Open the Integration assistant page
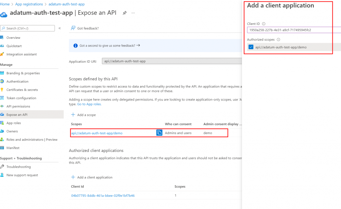The height and width of the screenshot is (209, 341). (22, 54)
